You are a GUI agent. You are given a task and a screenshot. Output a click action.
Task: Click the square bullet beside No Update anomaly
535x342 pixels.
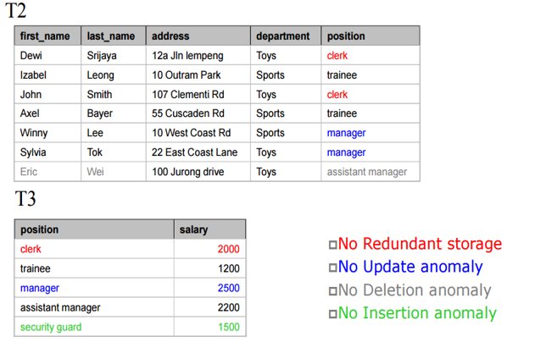coord(332,268)
